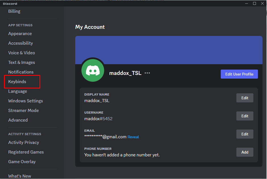Close the Discord window
The image size is (267, 179).
tap(262, 3)
